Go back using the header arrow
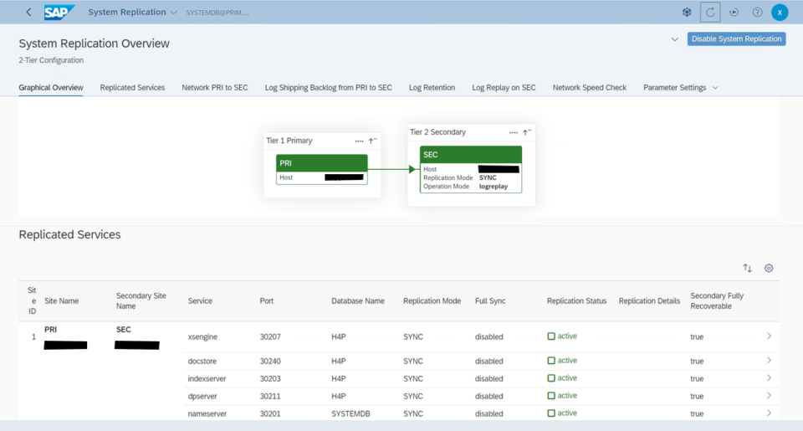The height and width of the screenshot is (431, 803). tap(28, 13)
